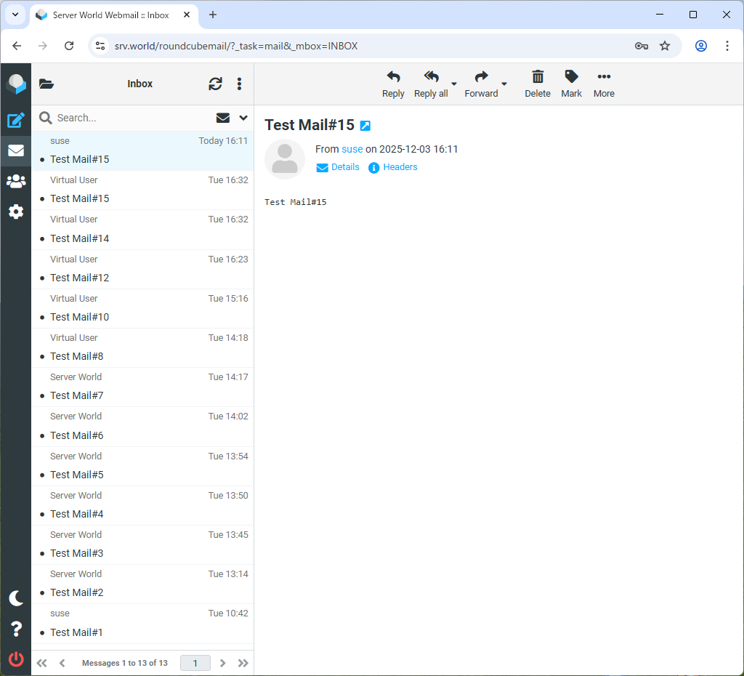Click the Compose new message icon

[16, 121]
